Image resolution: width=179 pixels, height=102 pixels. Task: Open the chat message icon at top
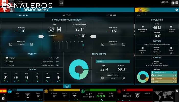pos(61,3)
